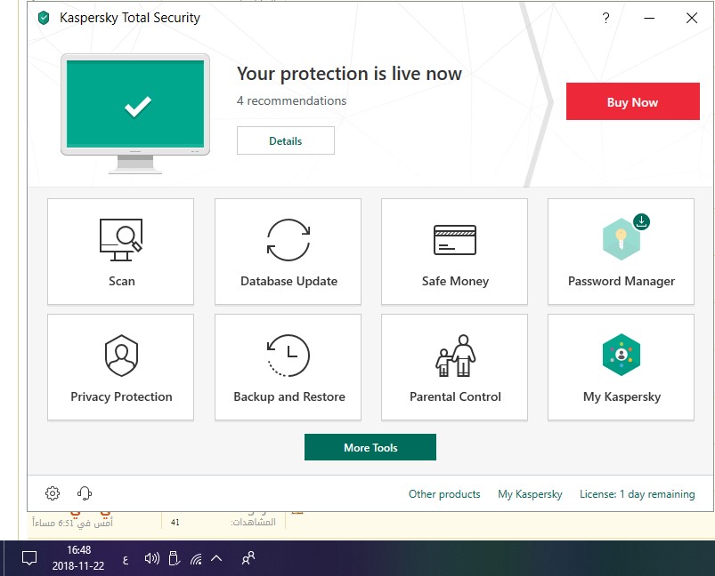The height and width of the screenshot is (576, 715).
Task: Open the Scan tile
Action: point(120,252)
